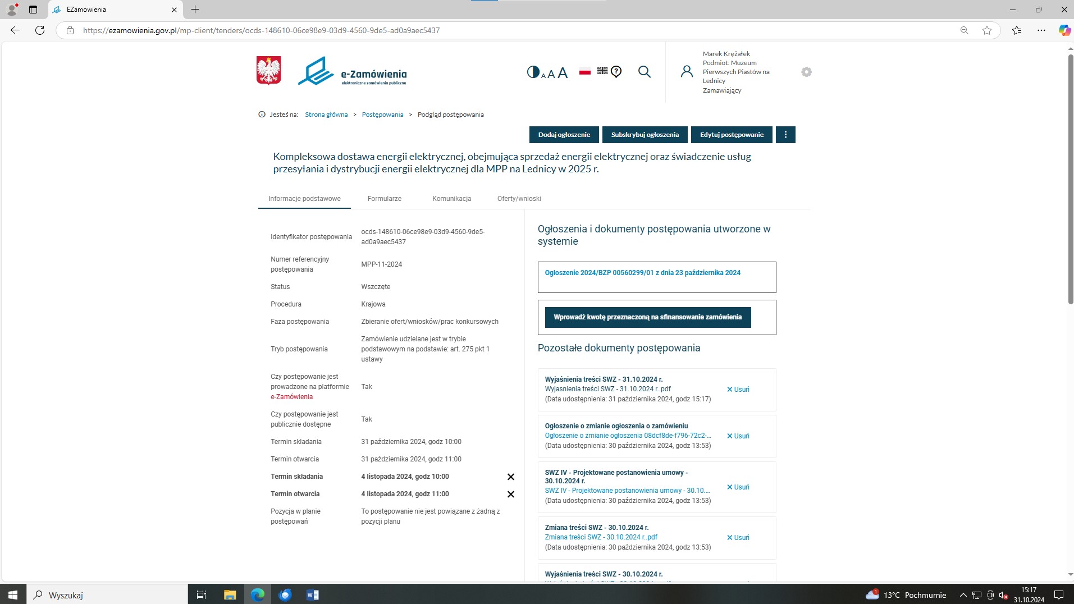Open the help question mark icon
The height and width of the screenshot is (604, 1074).
616,72
